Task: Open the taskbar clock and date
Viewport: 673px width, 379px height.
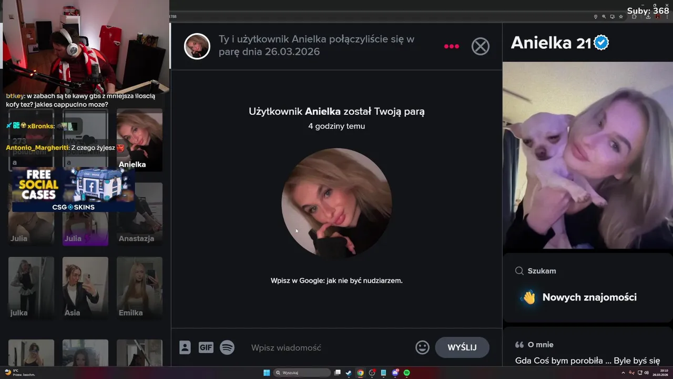Action: 661,373
